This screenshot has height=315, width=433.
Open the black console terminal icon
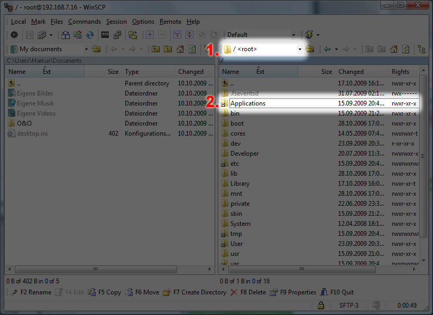pos(105,35)
